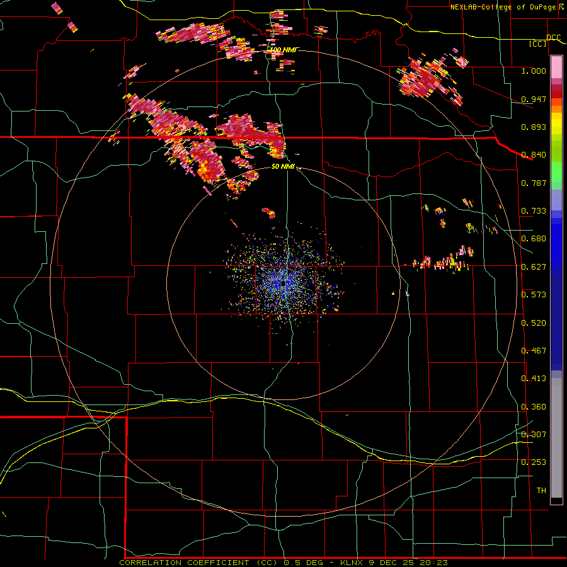
Task: Click the KLNX radar site center dot
Action: click(x=283, y=283)
